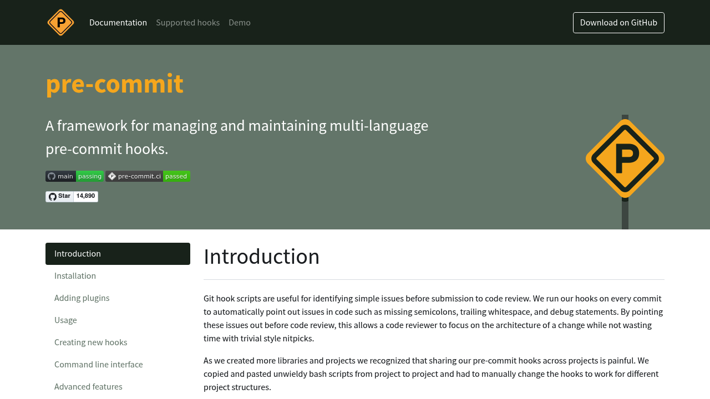
Task: Select Usage from the sidebar
Action: pos(65,319)
